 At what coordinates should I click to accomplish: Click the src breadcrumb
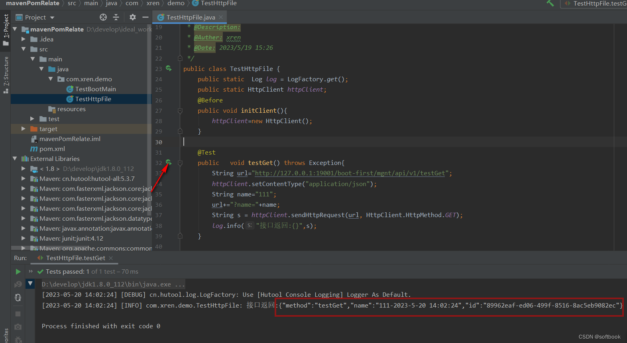[x=72, y=3]
